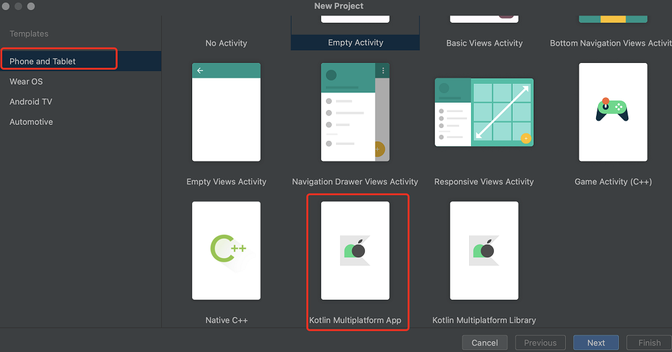This screenshot has height=352, width=672.
Task: Click the Cancel button
Action: [485, 343]
